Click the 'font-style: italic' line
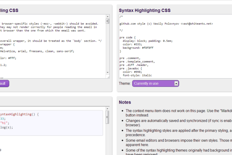The width and height of the screenshot is (232, 155). point(137,75)
